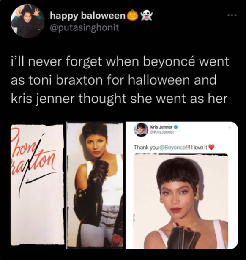The width and height of the screenshot is (246, 260).
Task: Open the @KrisJenner handle link
Action: click(x=162, y=132)
